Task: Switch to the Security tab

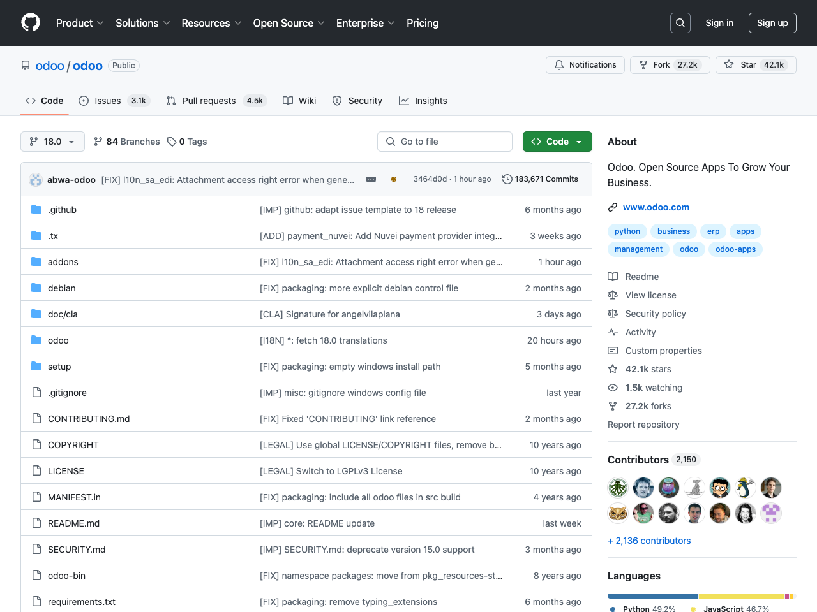Action: [x=357, y=101]
